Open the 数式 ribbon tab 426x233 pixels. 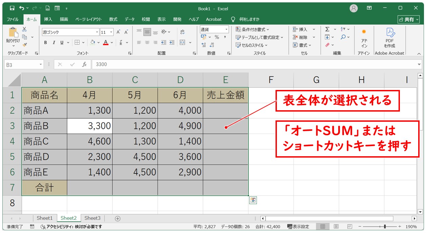[113, 19]
